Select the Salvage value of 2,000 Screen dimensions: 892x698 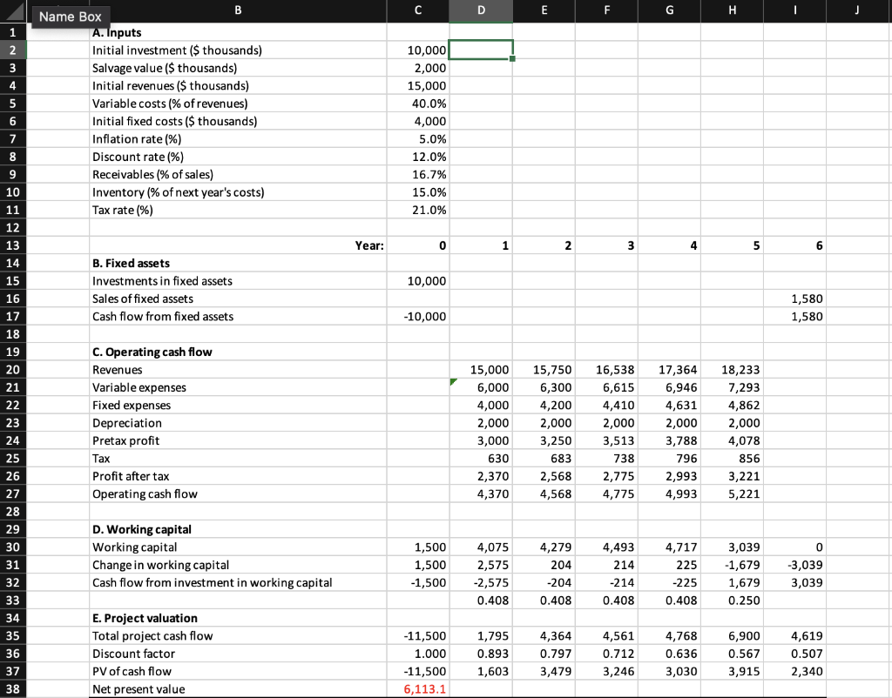click(x=418, y=68)
